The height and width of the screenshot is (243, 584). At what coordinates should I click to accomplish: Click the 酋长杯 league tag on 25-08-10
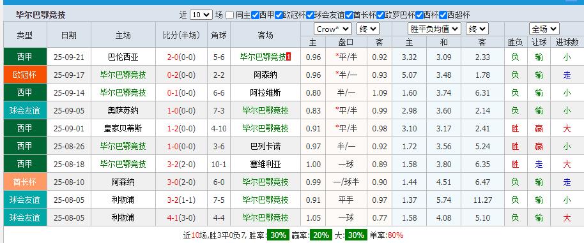tap(25, 182)
